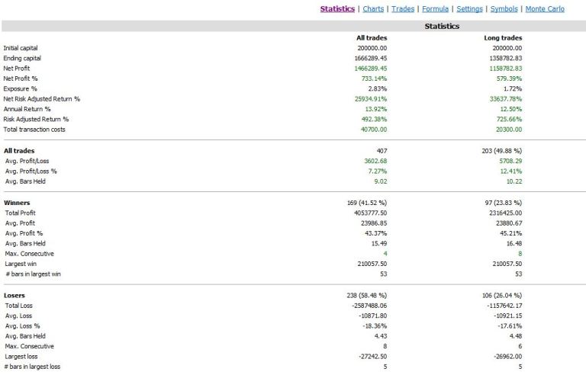Click the Statistics section header bar

pos(294,26)
